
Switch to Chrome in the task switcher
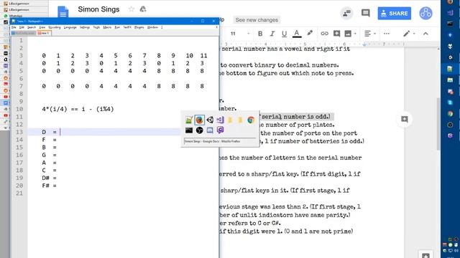[x=251, y=120]
